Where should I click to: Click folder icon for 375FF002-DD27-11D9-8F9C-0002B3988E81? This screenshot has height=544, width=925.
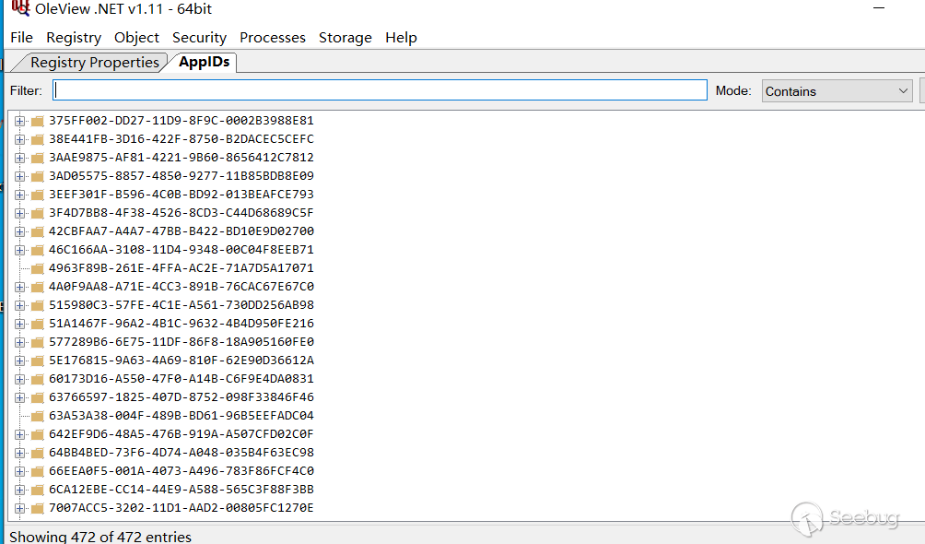pos(38,121)
